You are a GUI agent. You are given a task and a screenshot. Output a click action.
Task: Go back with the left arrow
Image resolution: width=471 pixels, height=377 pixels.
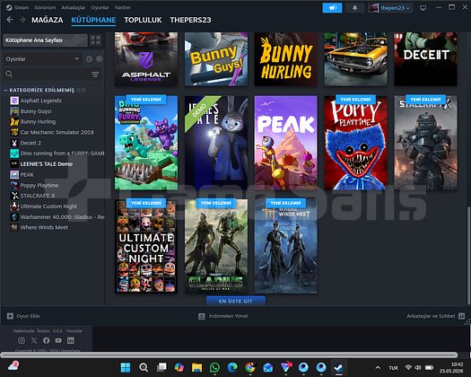pyautogui.click(x=10, y=20)
